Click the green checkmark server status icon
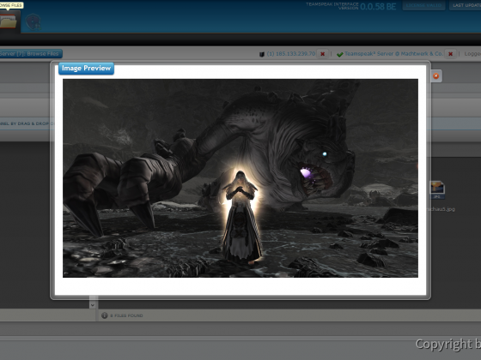 (x=339, y=54)
